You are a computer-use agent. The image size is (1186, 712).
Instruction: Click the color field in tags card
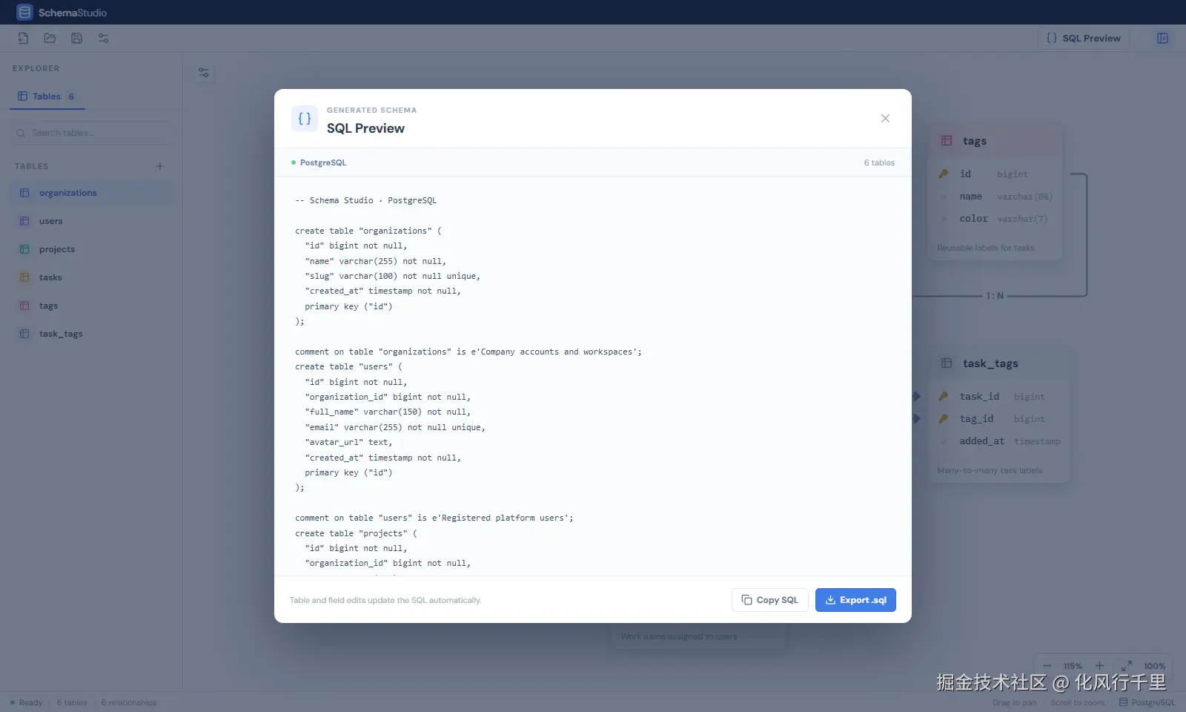pyautogui.click(x=995, y=219)
